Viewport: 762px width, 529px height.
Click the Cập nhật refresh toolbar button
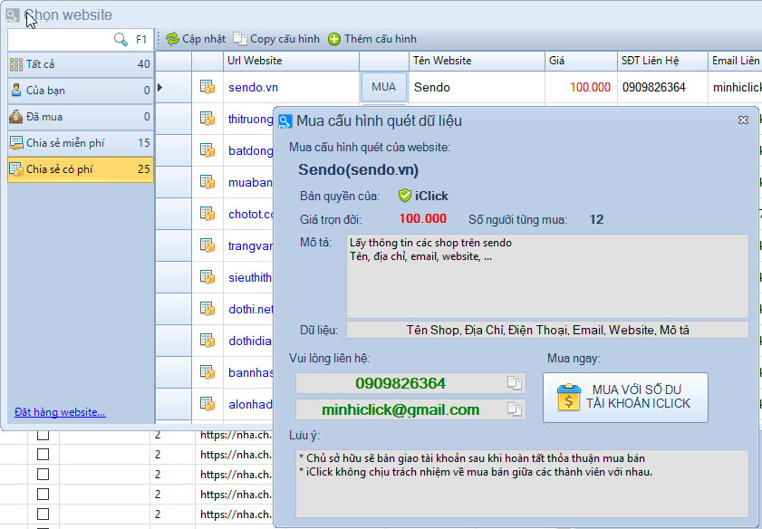[x=196, y=39]
